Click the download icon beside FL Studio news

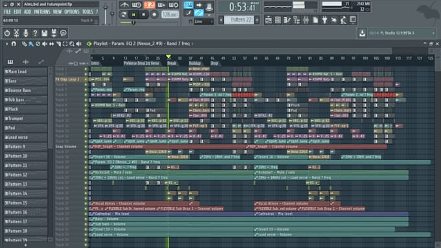click(362, 33)
